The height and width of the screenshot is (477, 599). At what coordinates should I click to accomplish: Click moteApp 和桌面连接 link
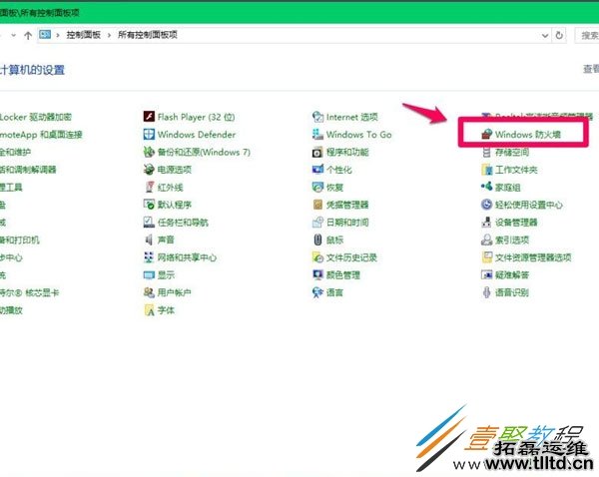(41, 135)
